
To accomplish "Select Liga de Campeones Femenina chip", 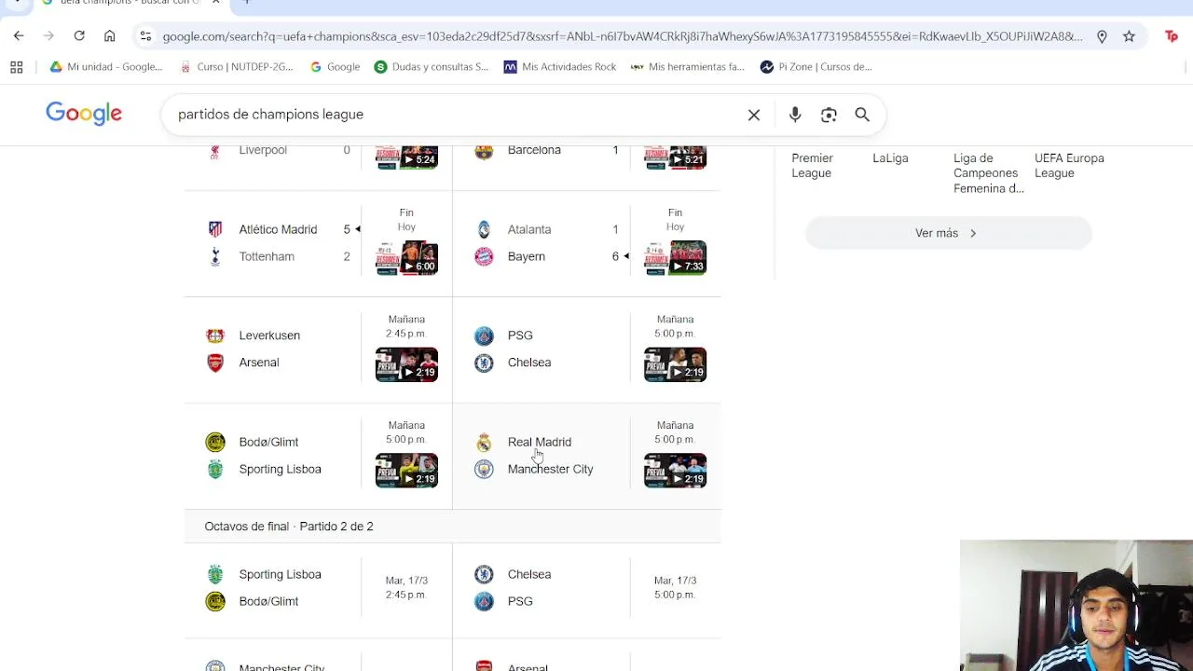I will click(x=989, y=173).
